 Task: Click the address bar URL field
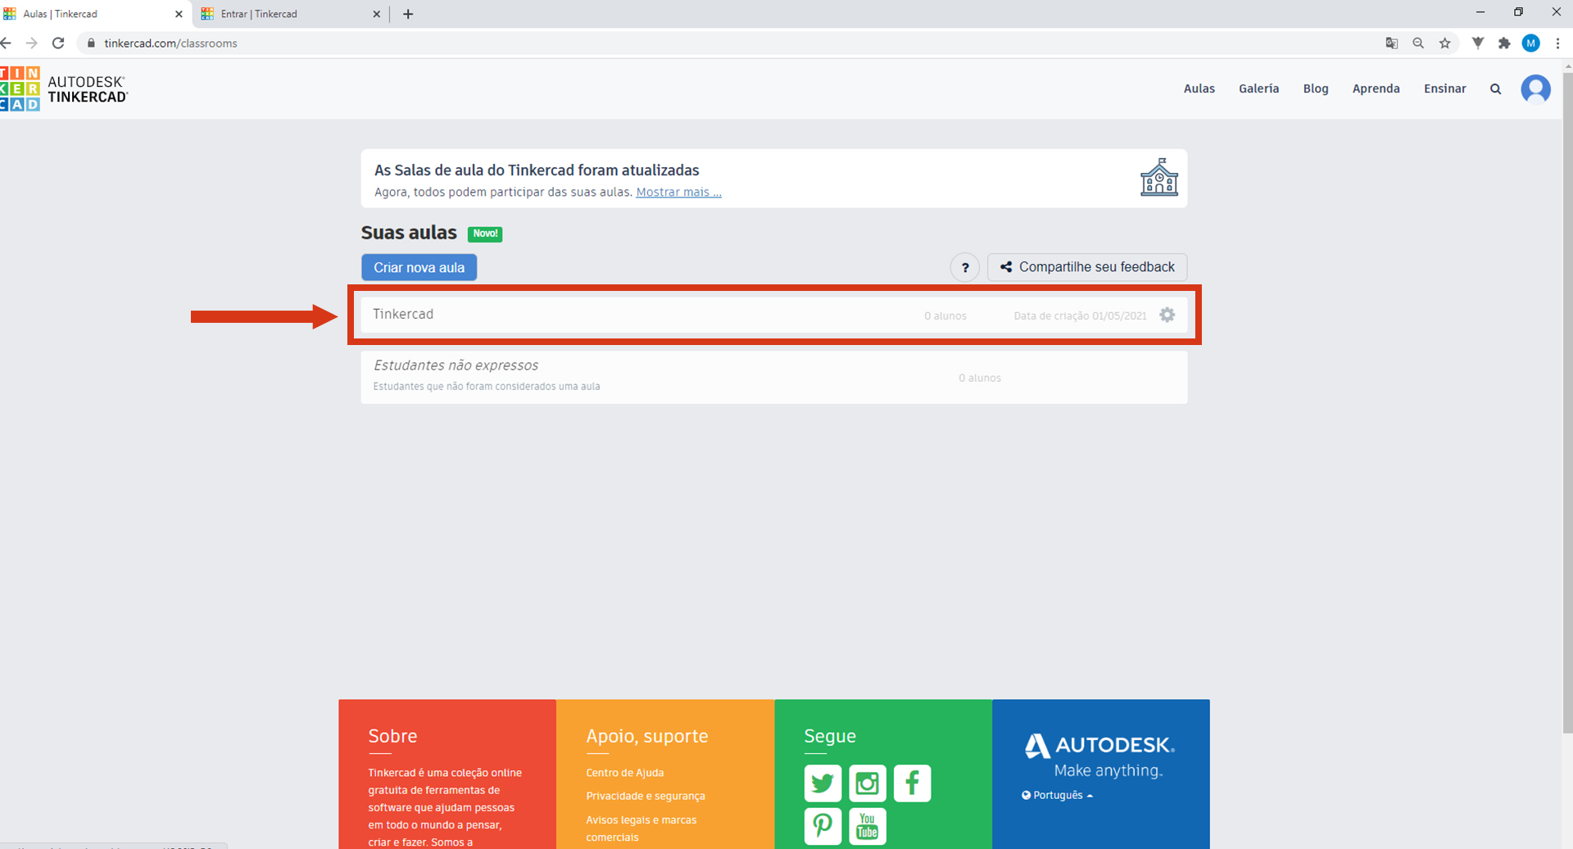[x=721, y=43]
